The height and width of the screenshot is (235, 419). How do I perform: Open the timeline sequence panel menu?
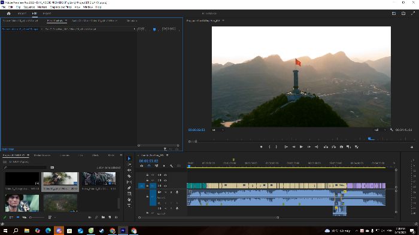click(x=167, y=155)
